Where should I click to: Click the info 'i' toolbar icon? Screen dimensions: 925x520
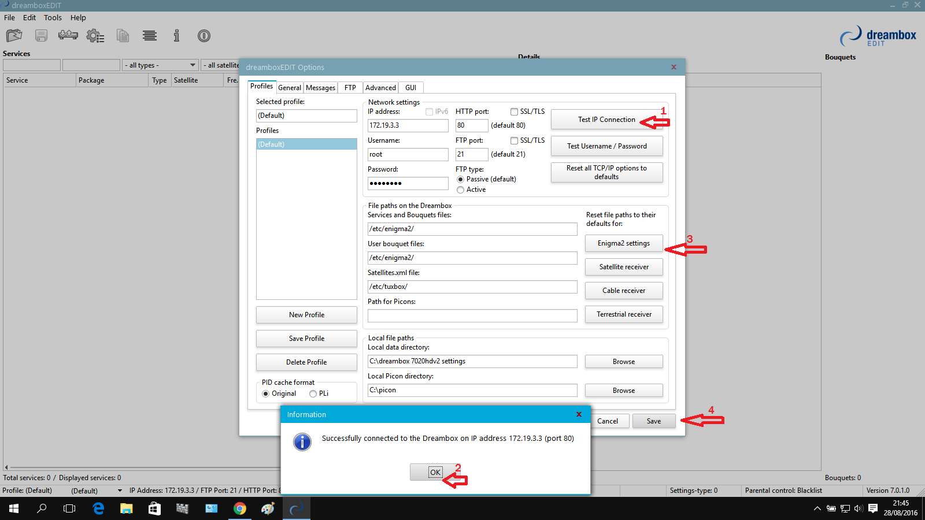(176, 36)
